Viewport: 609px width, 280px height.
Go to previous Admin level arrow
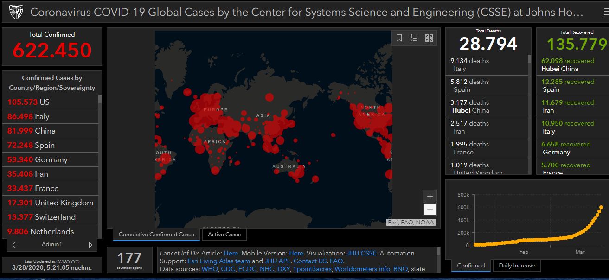coord(14,245)
